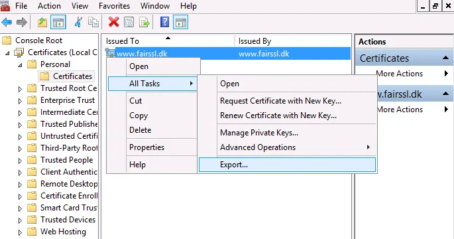Choose Open in the first context menu
This screenshot has height=239, width=454.
[154, 66]
